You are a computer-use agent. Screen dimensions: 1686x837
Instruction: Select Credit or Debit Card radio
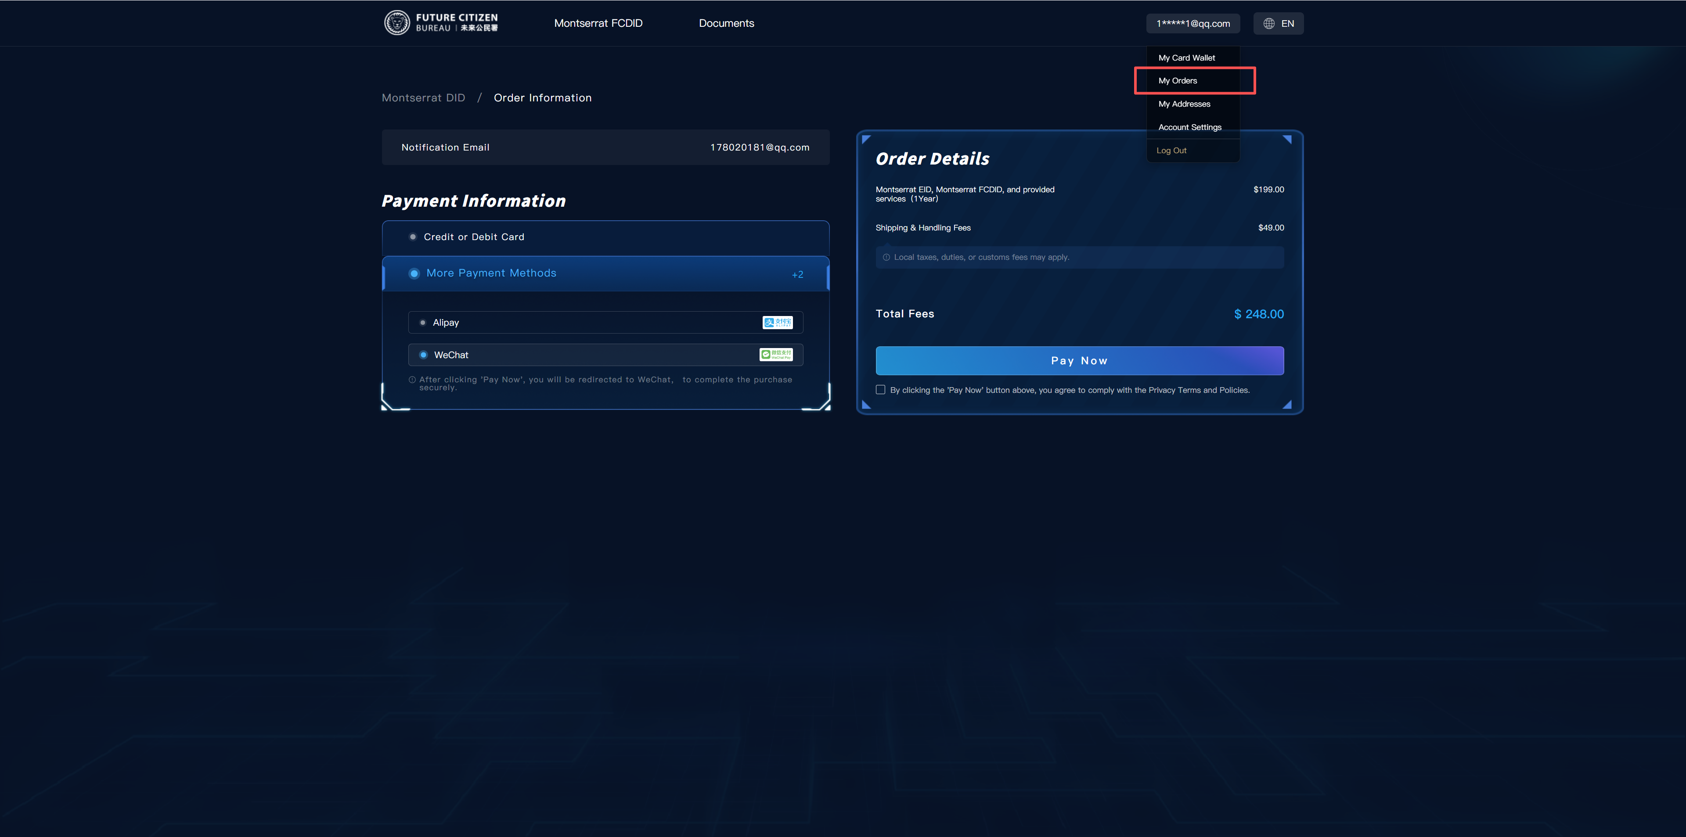tap(413, 237)
